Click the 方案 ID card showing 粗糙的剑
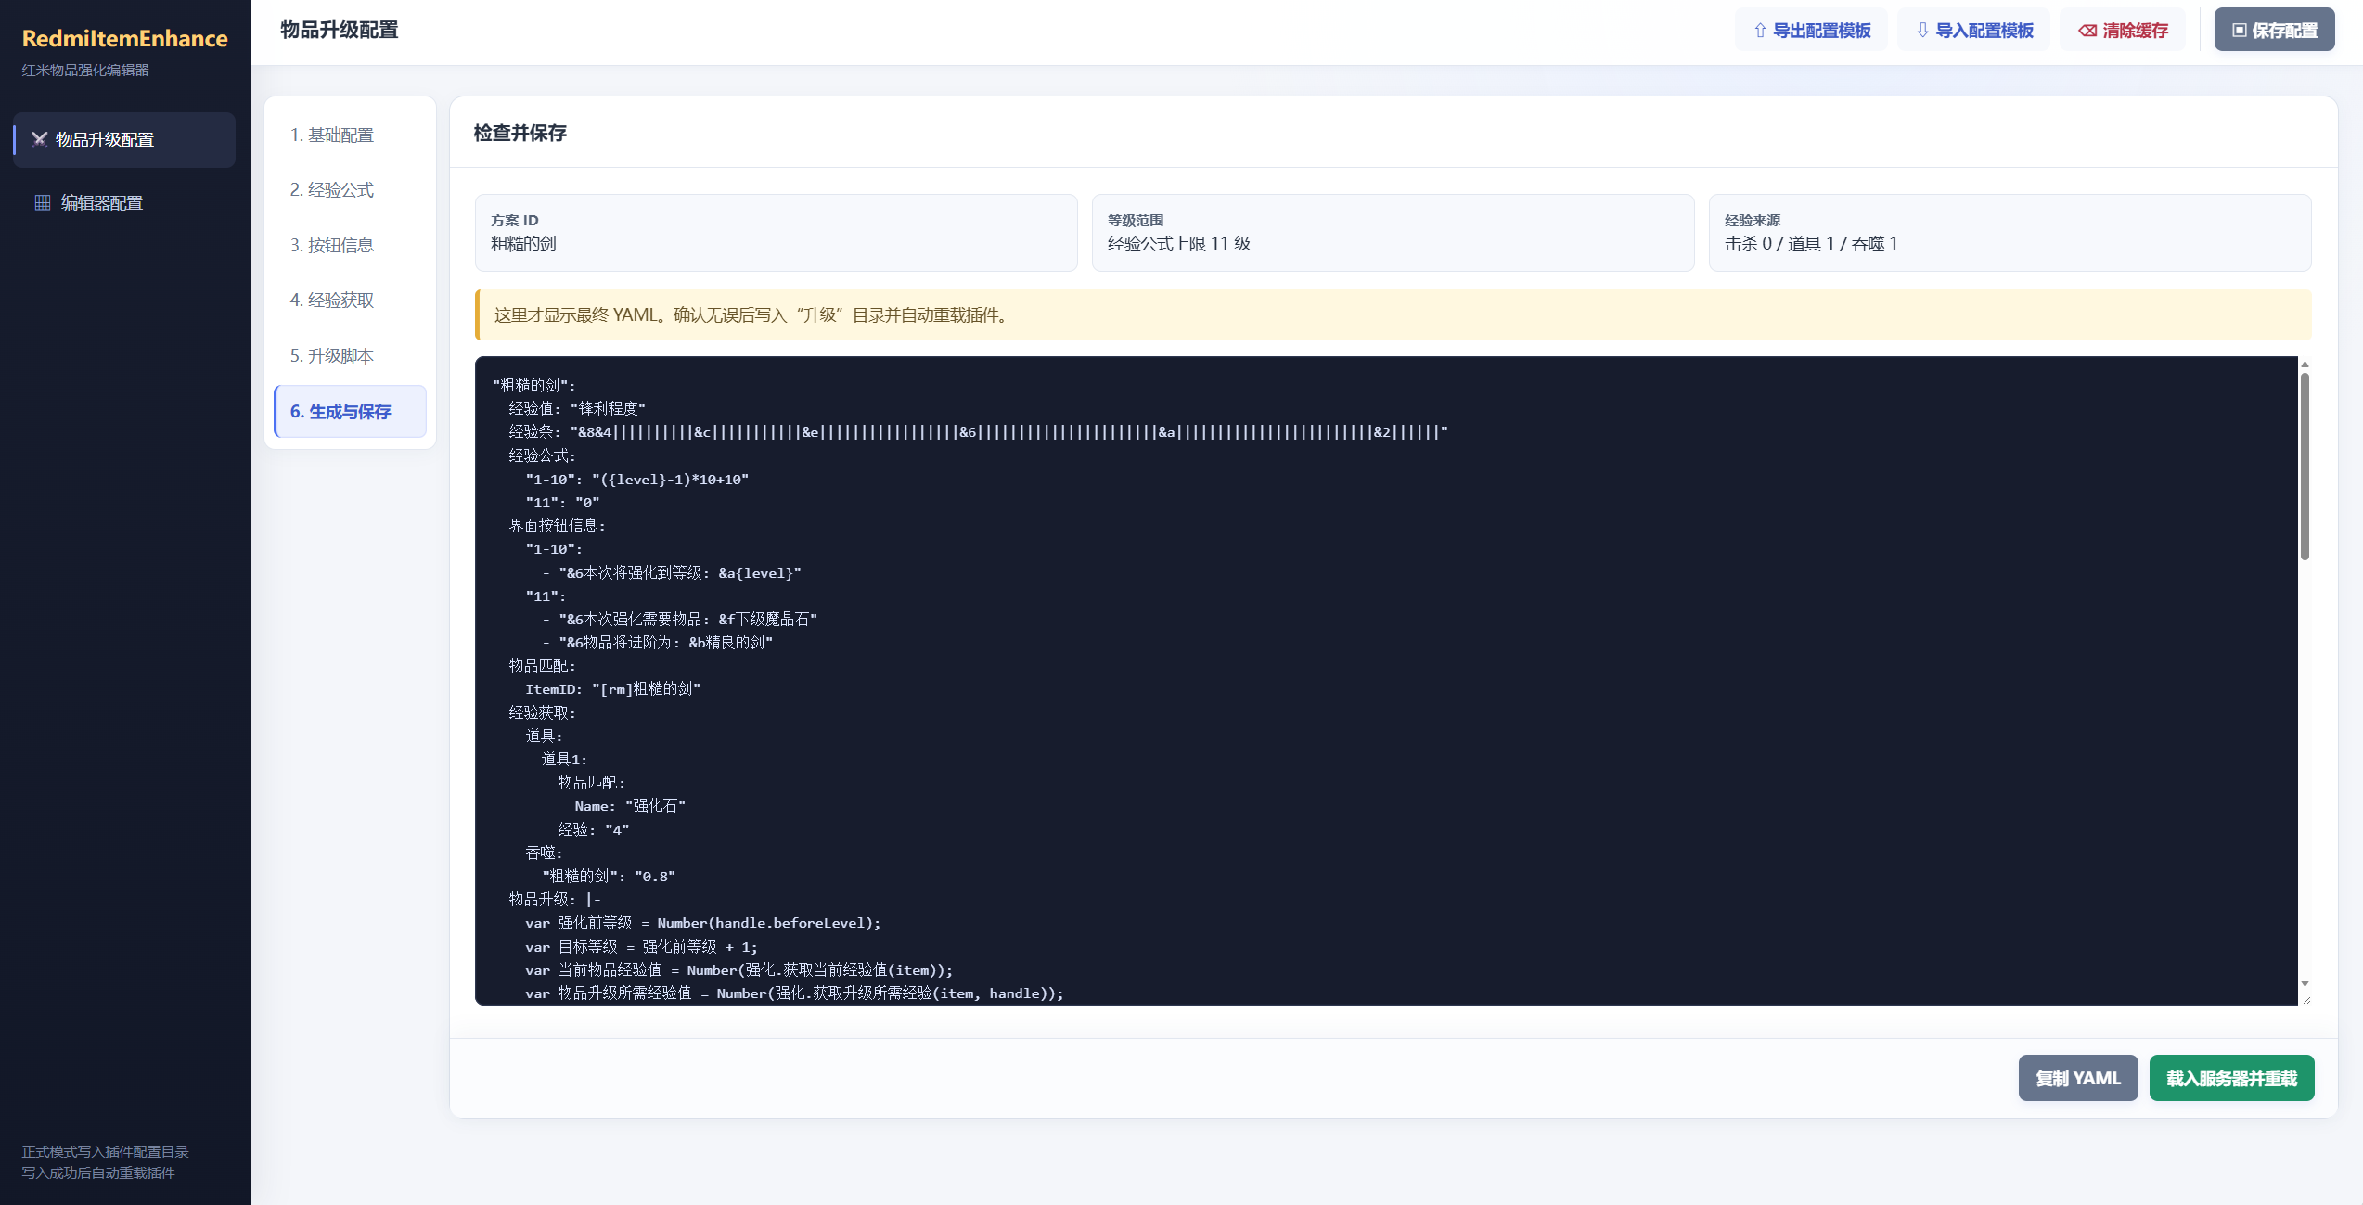 tap(777, 233)
